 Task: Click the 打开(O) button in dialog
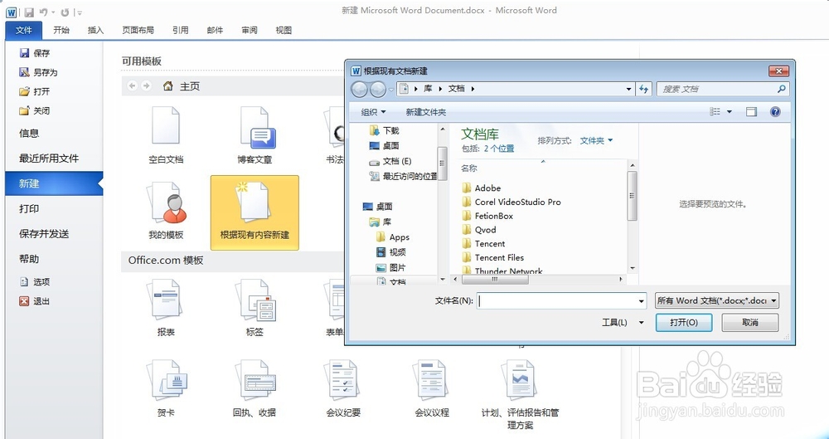pyautogui.click(x=684, y=322)
